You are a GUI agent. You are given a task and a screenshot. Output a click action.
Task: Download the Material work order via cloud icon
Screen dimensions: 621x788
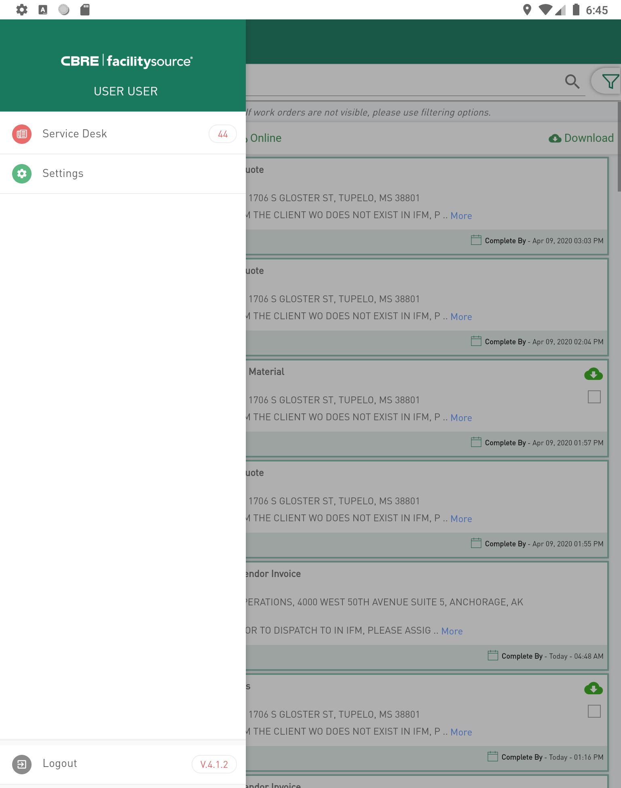coord(594,374)
